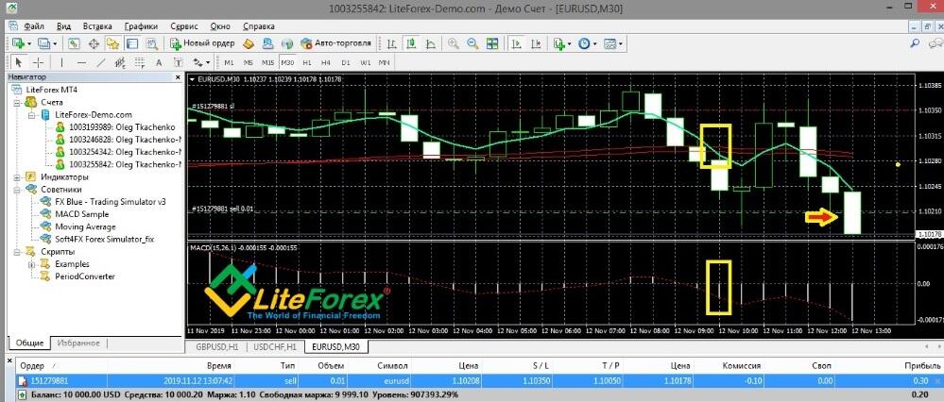This screenshot has width=944, height=402.
Task: Open the Вид menu
Action: 64,26
